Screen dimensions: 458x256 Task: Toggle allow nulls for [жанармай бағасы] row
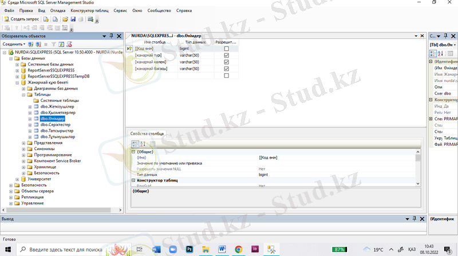(226, 69)
